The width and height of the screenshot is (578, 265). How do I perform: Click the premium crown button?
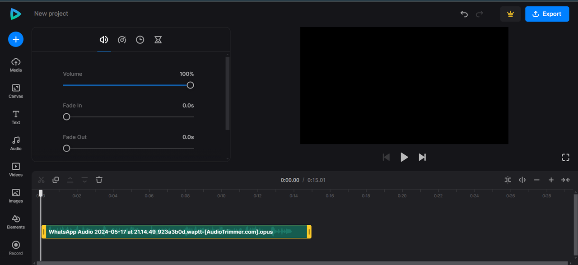point(510,14)
